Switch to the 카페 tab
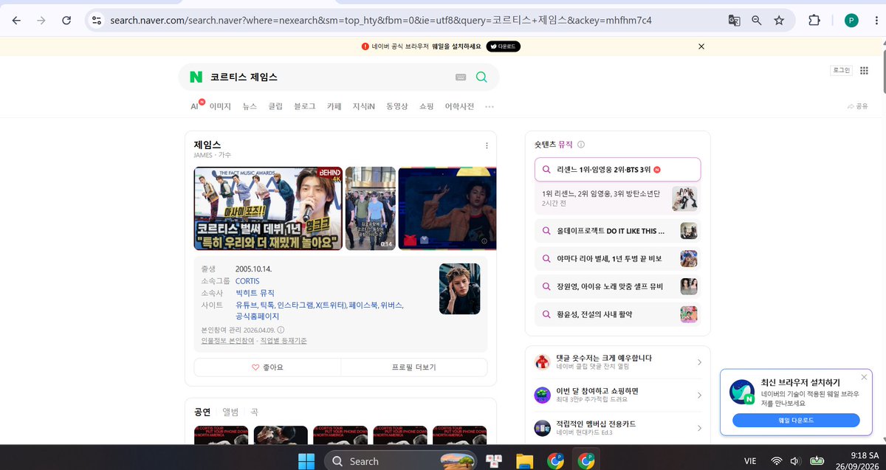The width and height of the screenshot is (886, 470). click(334, 106)
